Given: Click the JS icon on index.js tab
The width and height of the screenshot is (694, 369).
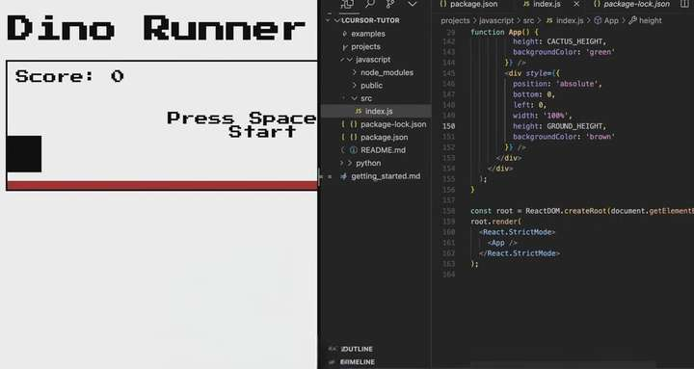Looking at the screenshot, I should (x=526, y=4).
